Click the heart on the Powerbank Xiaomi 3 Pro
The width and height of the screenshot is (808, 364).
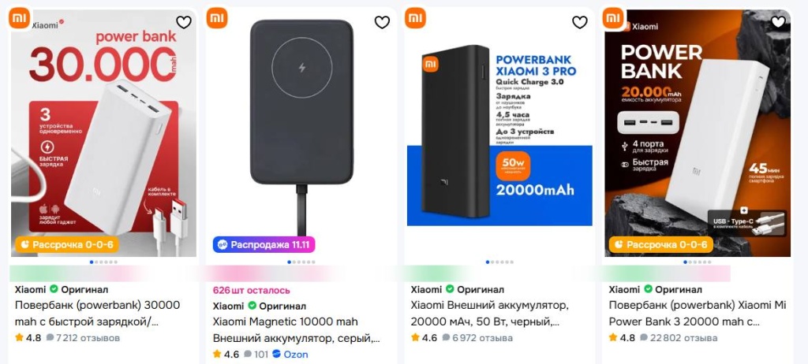(x=580, y=22)
